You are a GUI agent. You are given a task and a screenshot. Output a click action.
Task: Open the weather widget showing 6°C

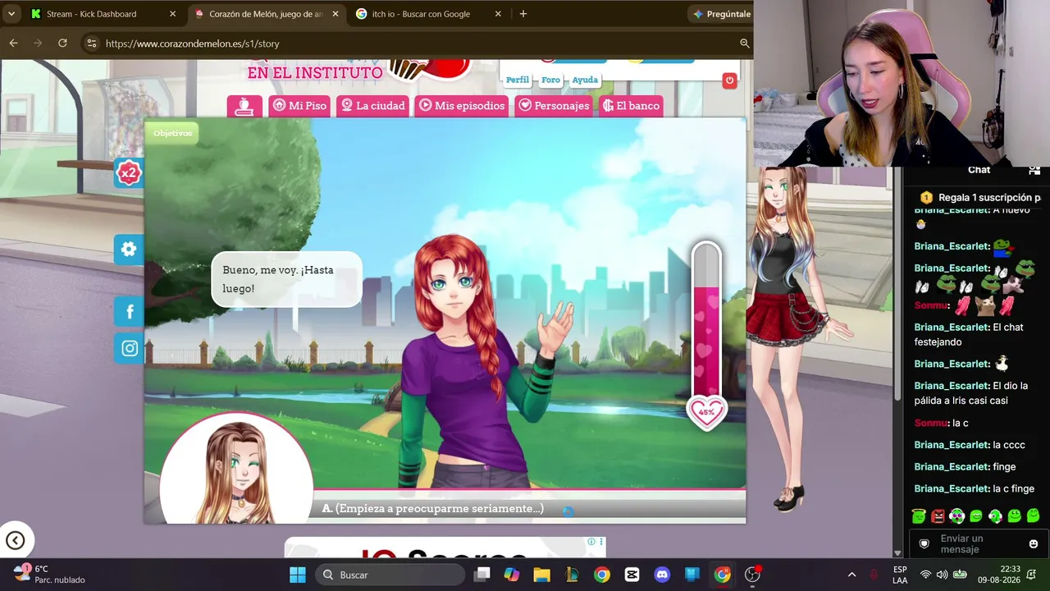(51, 575)
